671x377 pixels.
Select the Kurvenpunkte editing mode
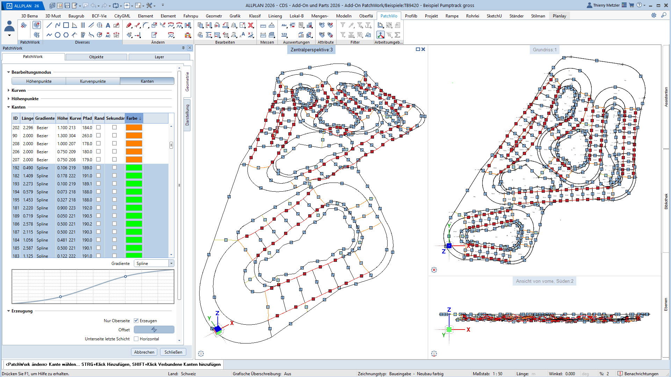(93, 81)
